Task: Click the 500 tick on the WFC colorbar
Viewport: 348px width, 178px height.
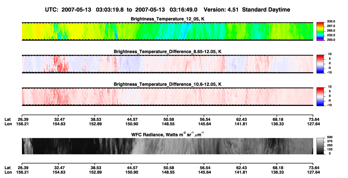Action: coord(330,137)
